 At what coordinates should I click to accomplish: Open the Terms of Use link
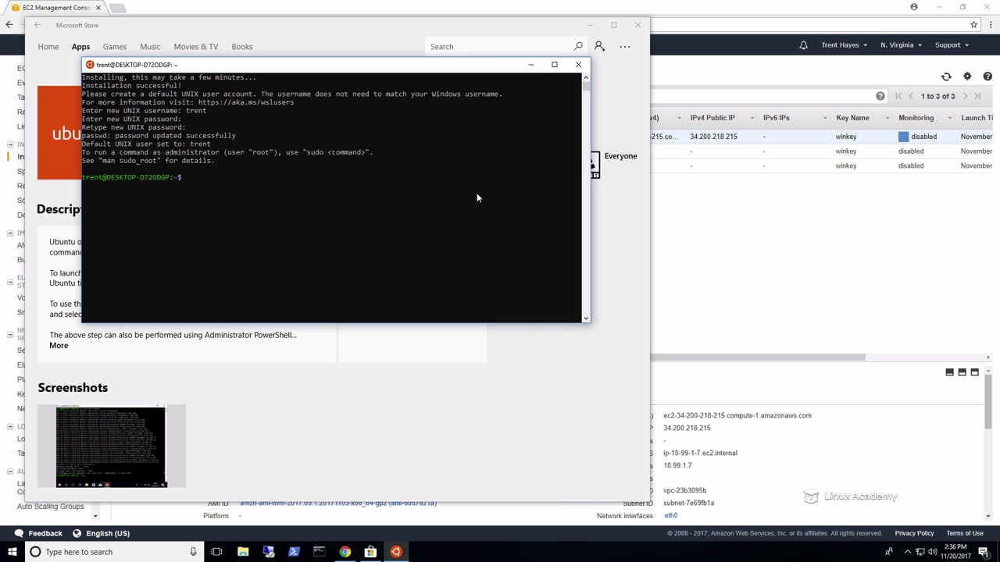click(965, 533)
